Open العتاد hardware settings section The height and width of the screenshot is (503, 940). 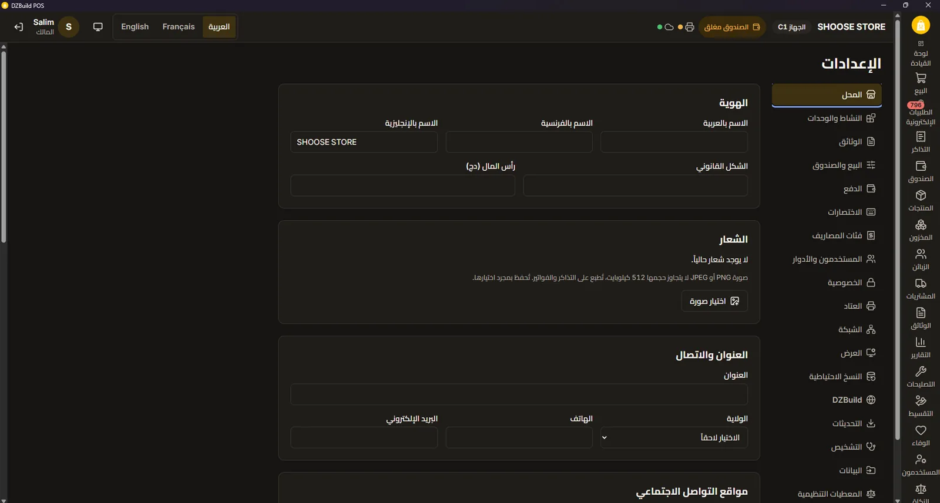click(827, 306)
